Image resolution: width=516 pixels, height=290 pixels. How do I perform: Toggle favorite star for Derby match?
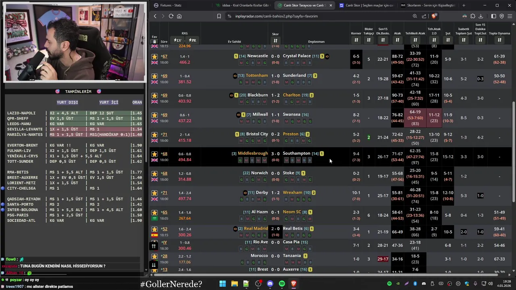154,193
